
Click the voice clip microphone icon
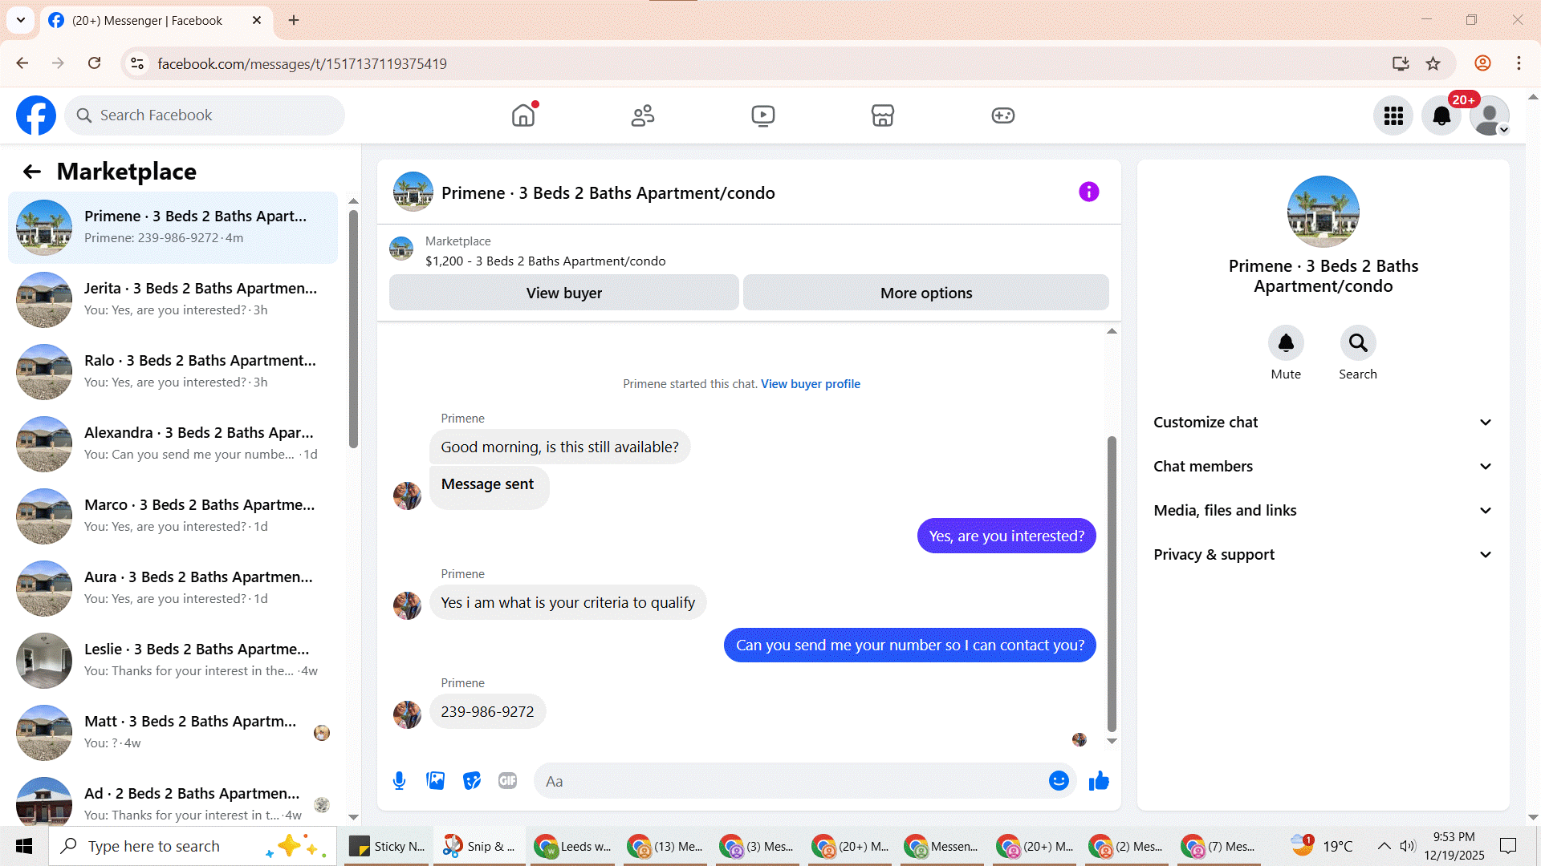[399, 781]
